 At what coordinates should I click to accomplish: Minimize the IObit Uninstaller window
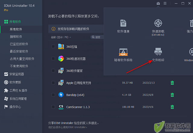click(x=176, y=3)
